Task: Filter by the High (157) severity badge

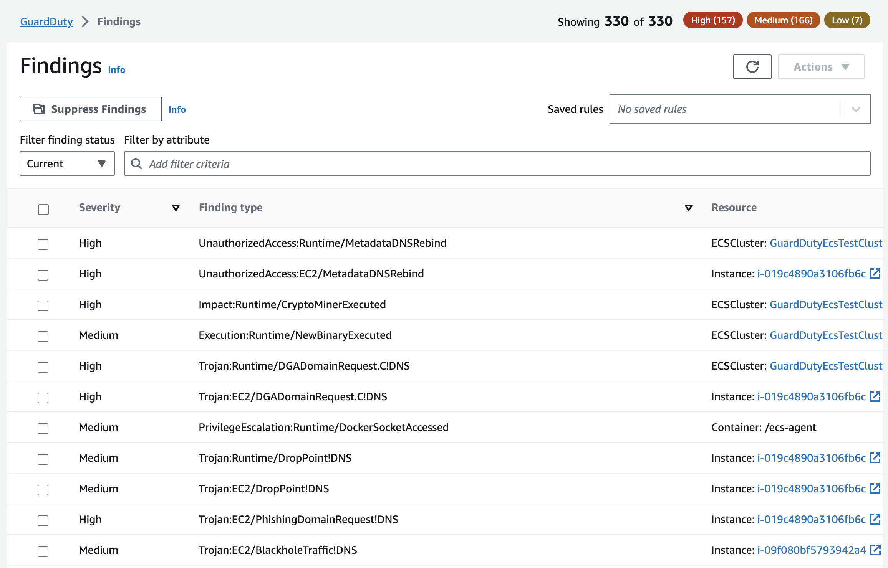Action: coord(712,20)
